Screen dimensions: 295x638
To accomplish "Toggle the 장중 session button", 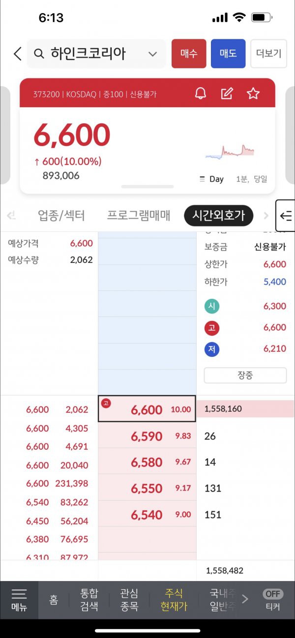I will click(245, 376).
